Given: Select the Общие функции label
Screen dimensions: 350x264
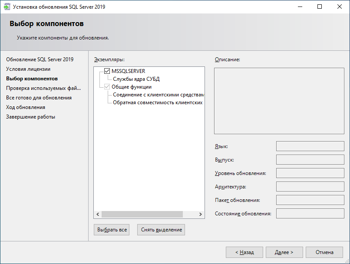Looking at the screenshot, I should (132, 87).
